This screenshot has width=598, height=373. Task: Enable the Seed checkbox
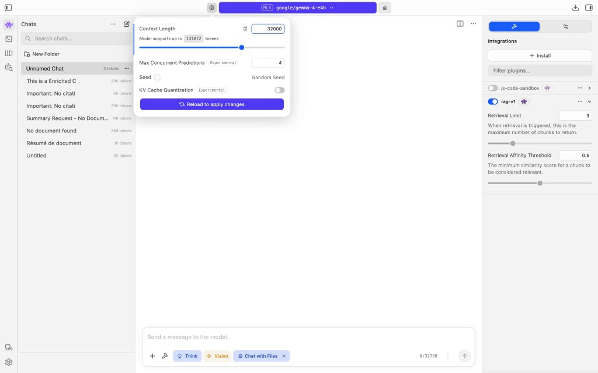pos(157,78)
